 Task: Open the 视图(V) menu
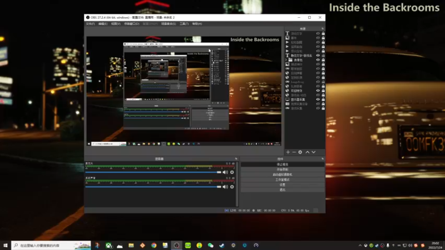click(x=116, y=24)
